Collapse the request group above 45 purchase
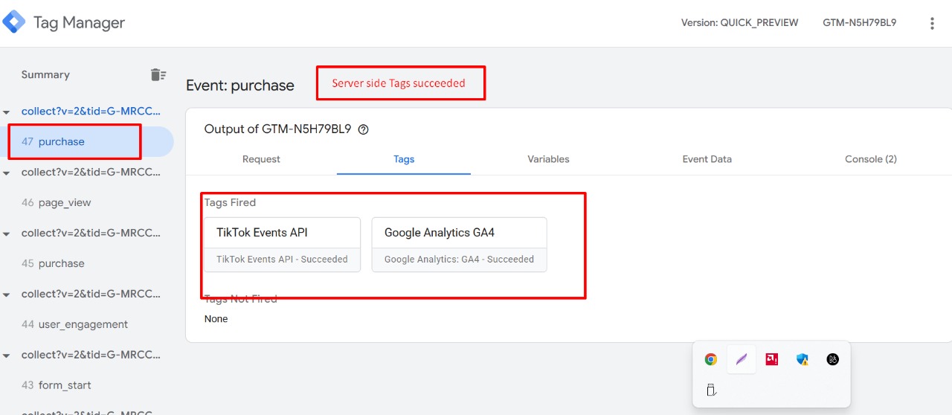Screen dimensions: 952x415 coord(7,234)
